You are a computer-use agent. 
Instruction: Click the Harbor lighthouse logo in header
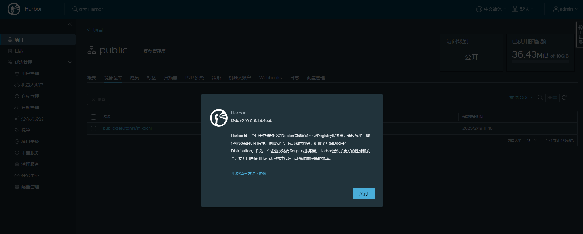point(14,9)
